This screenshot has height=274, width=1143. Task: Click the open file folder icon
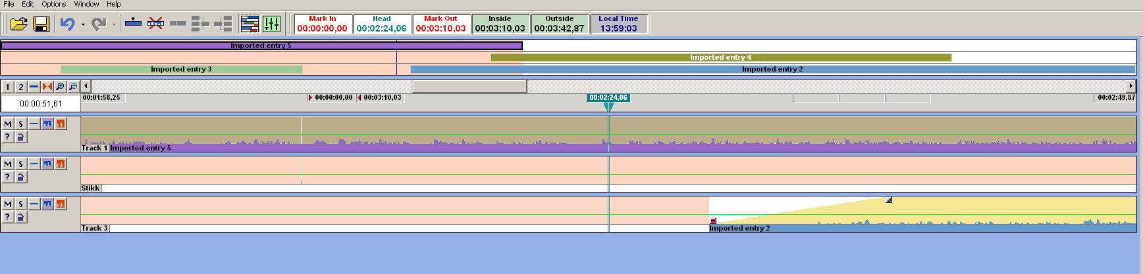click(x=18, y=24)
